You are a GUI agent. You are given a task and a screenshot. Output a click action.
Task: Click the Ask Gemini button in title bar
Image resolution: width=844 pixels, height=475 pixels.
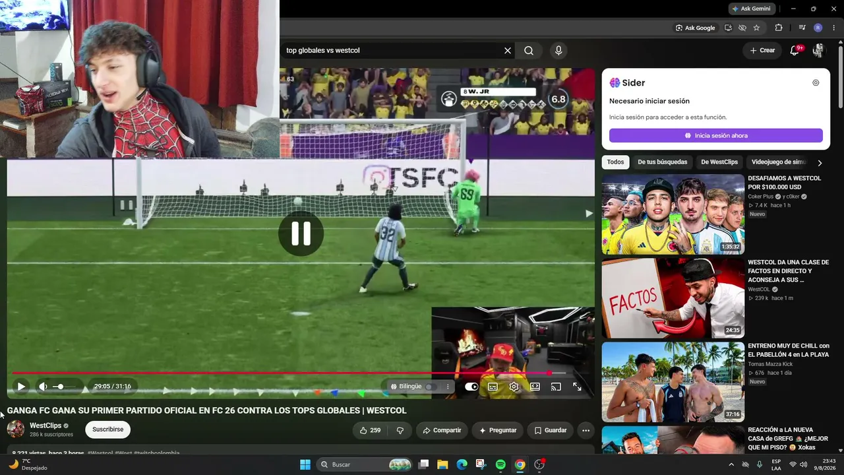(751, 9)
